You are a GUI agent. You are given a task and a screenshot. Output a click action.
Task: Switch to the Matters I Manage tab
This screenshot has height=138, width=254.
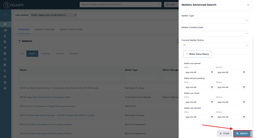coord(45,29)
